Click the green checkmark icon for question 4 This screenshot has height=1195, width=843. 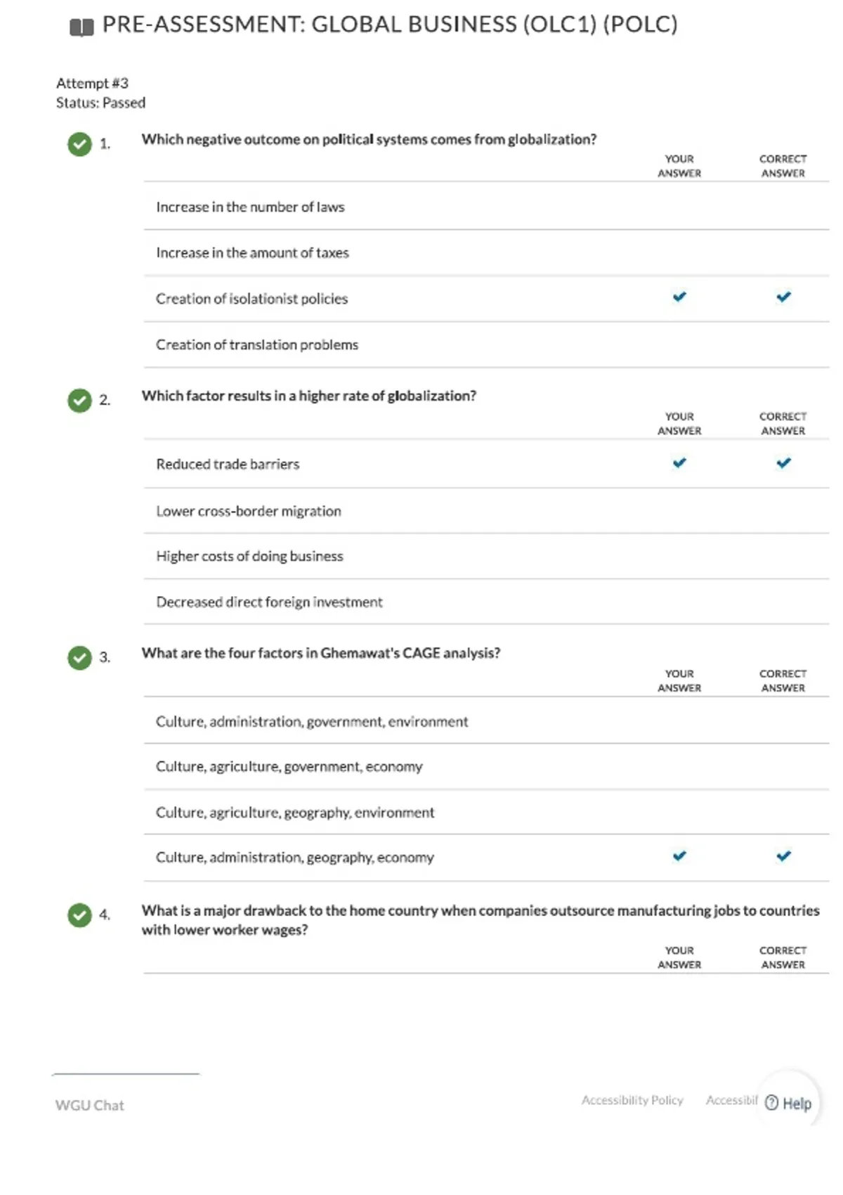tap(79, 915)
